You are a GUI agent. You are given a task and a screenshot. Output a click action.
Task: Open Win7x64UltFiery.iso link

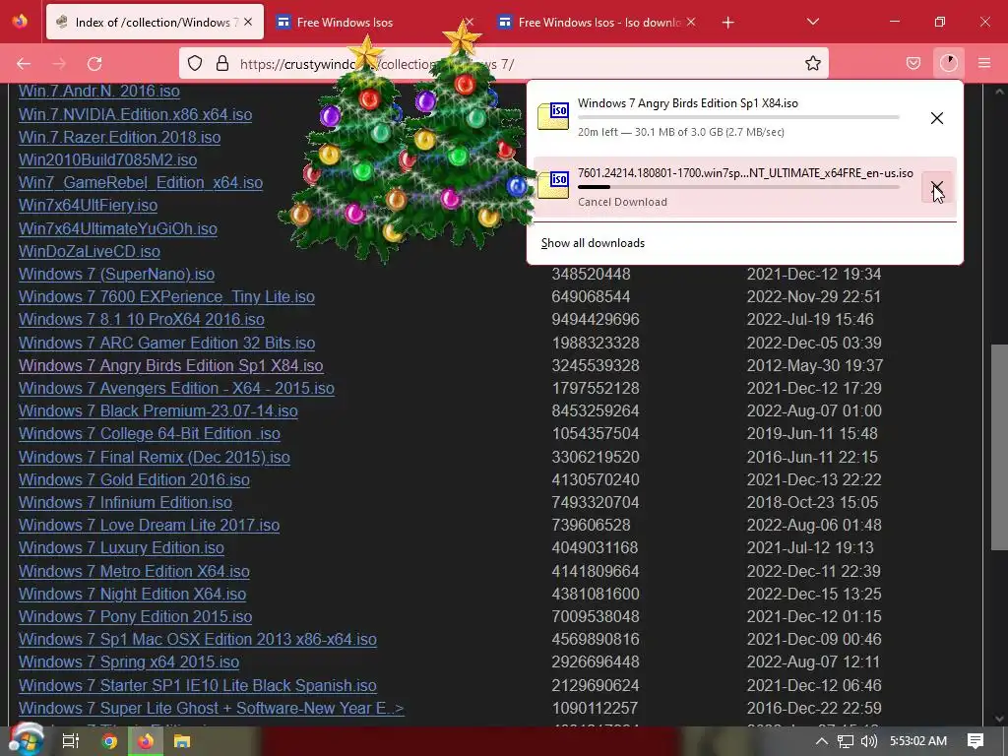(88, 205)
